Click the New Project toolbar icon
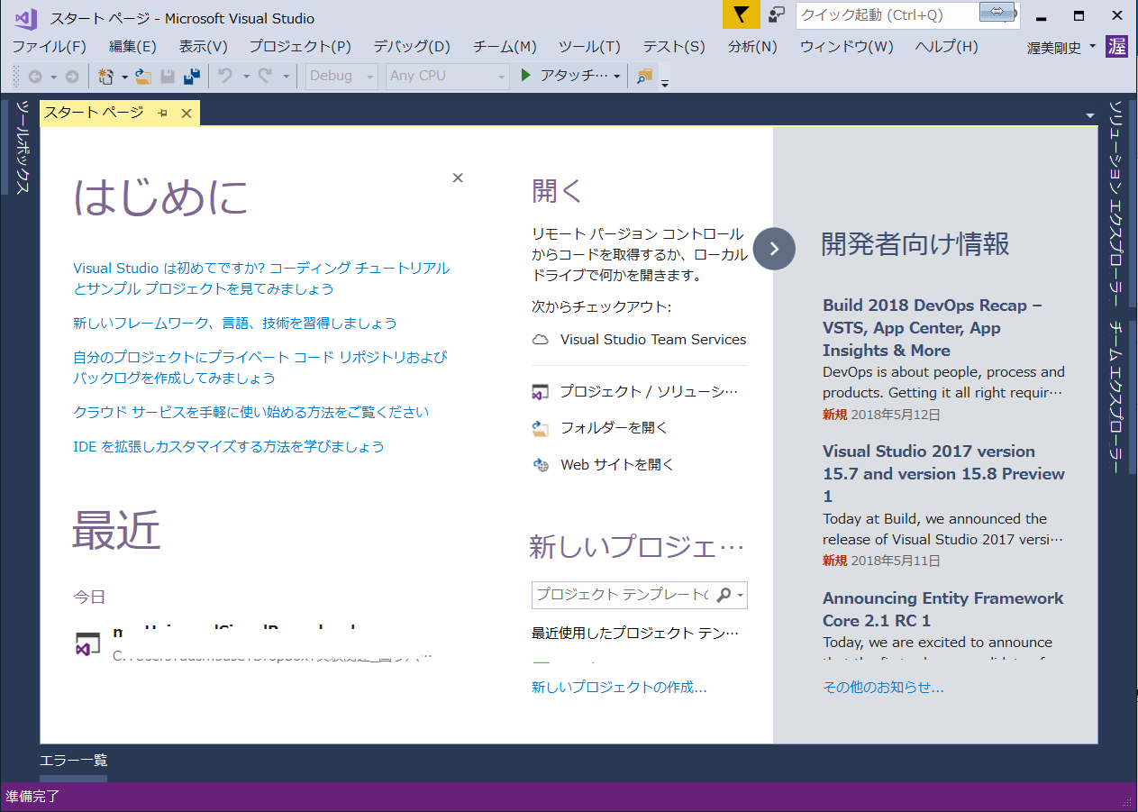 [x=105, y=77]
